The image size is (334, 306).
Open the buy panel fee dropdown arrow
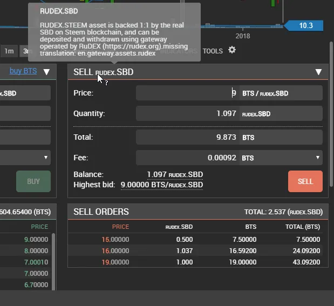[x=45, y=158]
